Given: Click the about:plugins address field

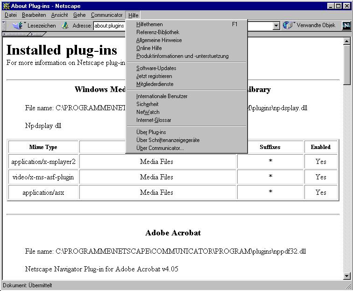Looking at the screenshot, I should [109, 26].
